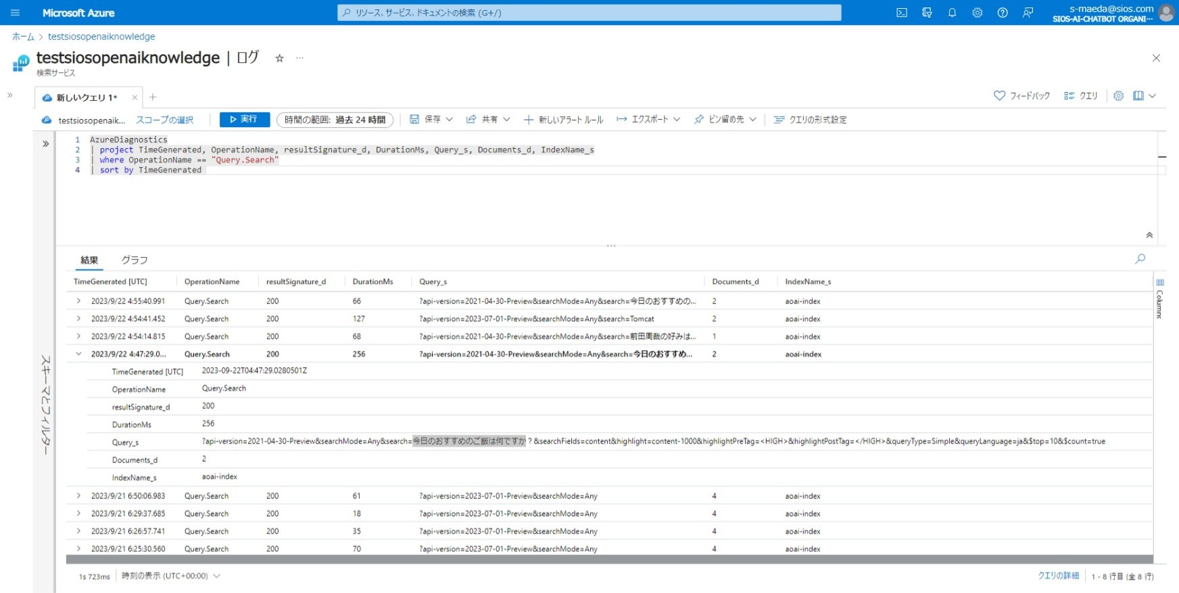
Task: Show Azure notifications bell
Action: tap(952, 13)
